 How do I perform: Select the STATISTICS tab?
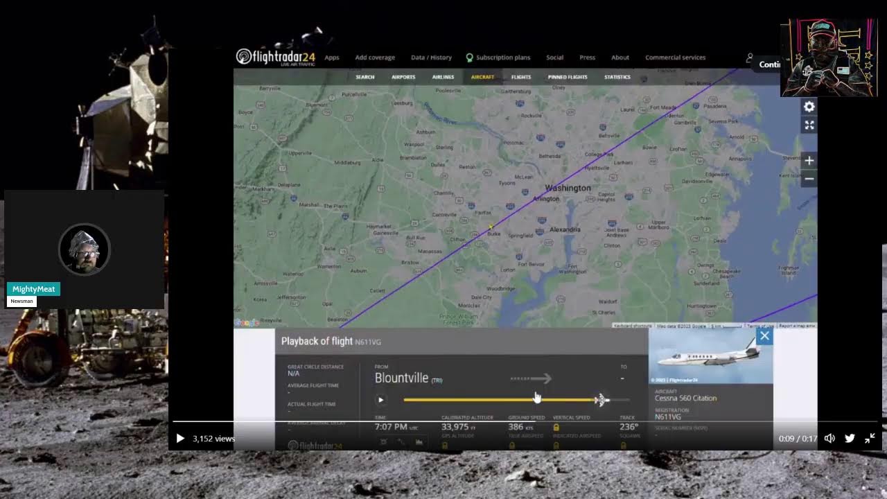point(617,77)
